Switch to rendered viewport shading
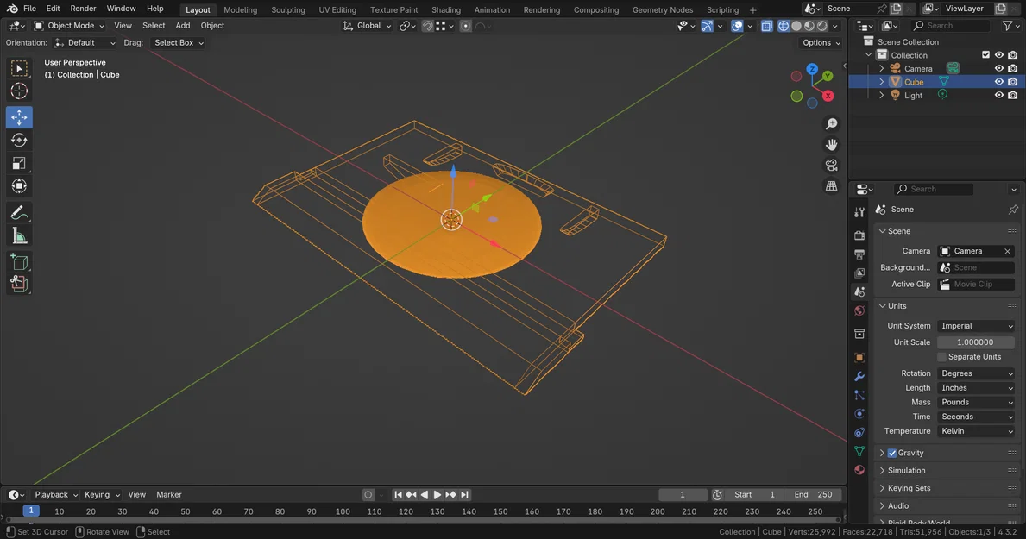 point(822,26)
